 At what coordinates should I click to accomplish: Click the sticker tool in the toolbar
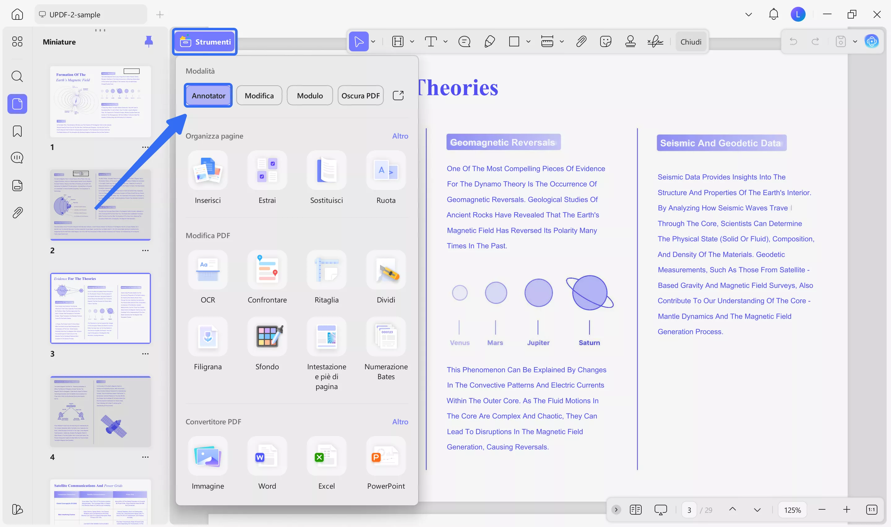(605, 41)
